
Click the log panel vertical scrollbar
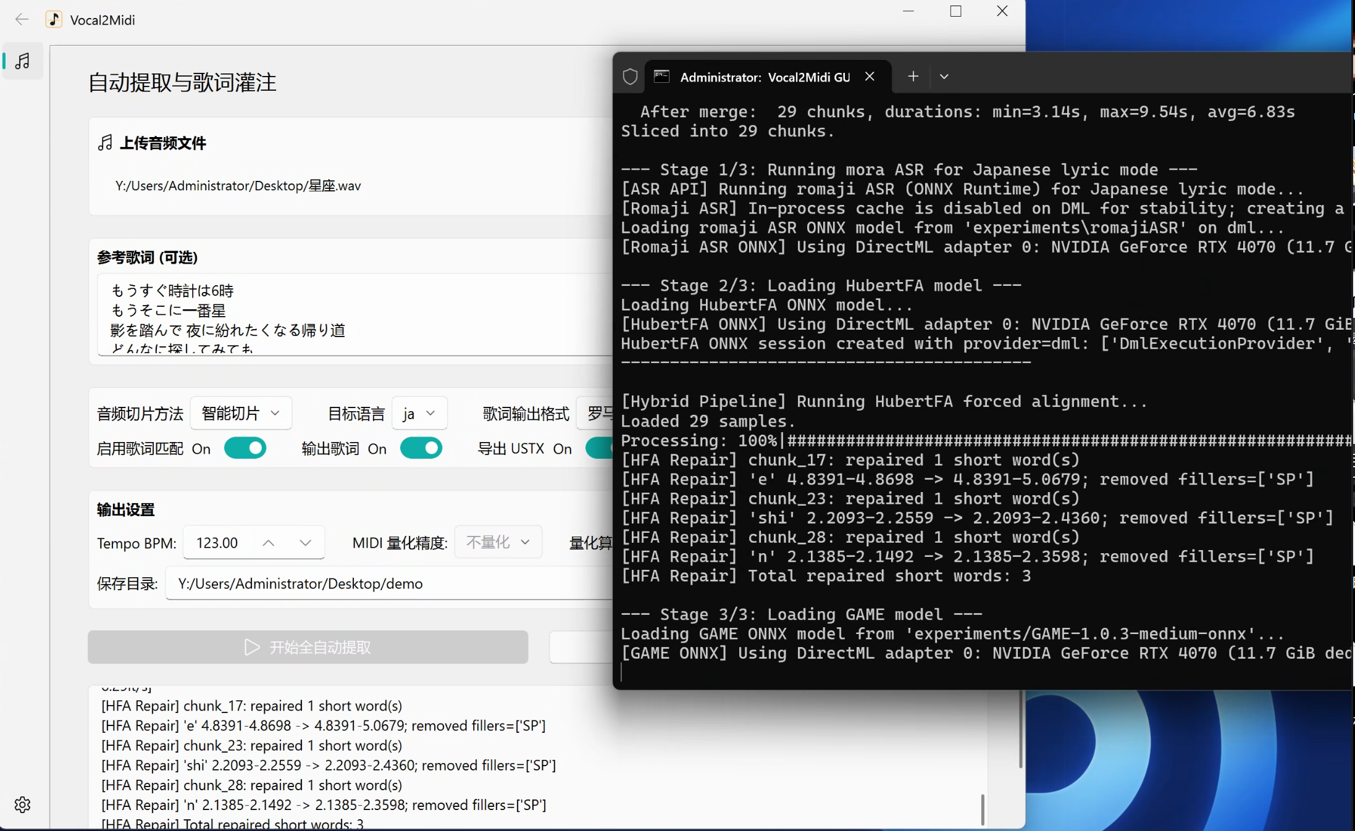(982, 809)
